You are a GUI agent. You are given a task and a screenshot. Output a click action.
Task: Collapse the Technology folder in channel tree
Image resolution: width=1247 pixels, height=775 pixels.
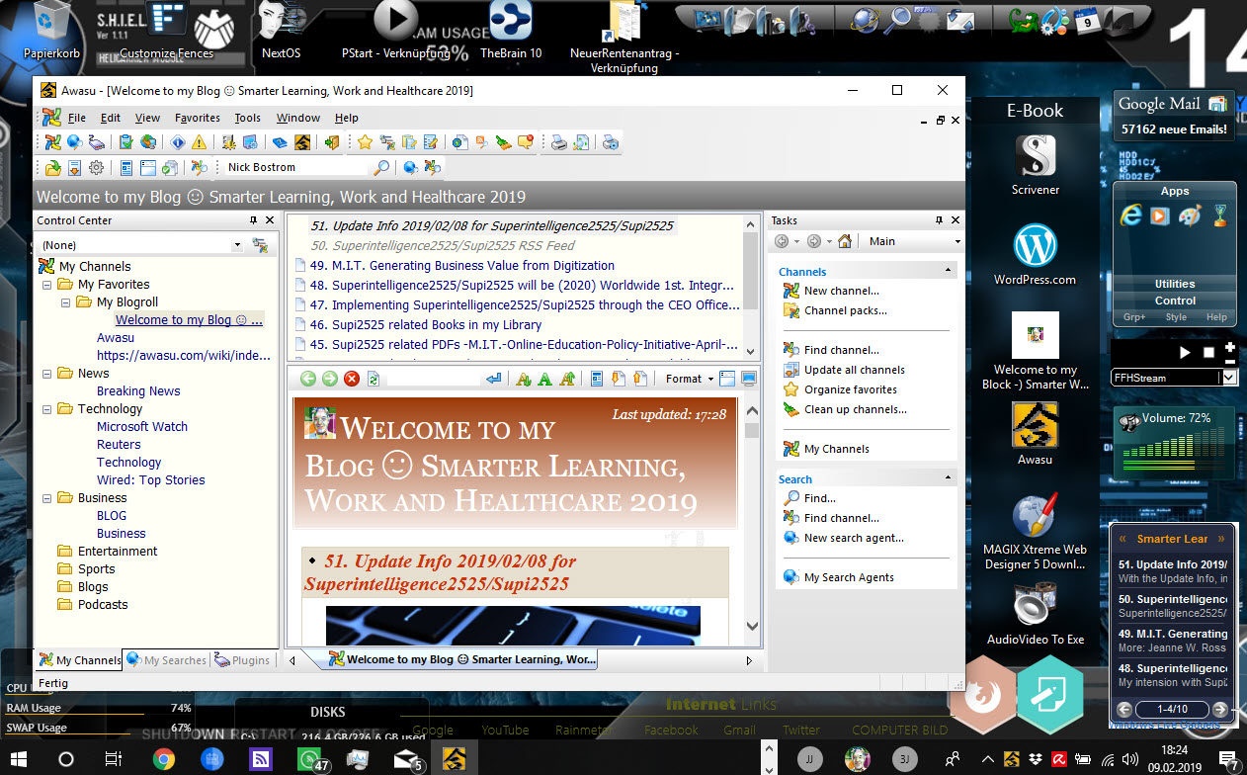46,409
